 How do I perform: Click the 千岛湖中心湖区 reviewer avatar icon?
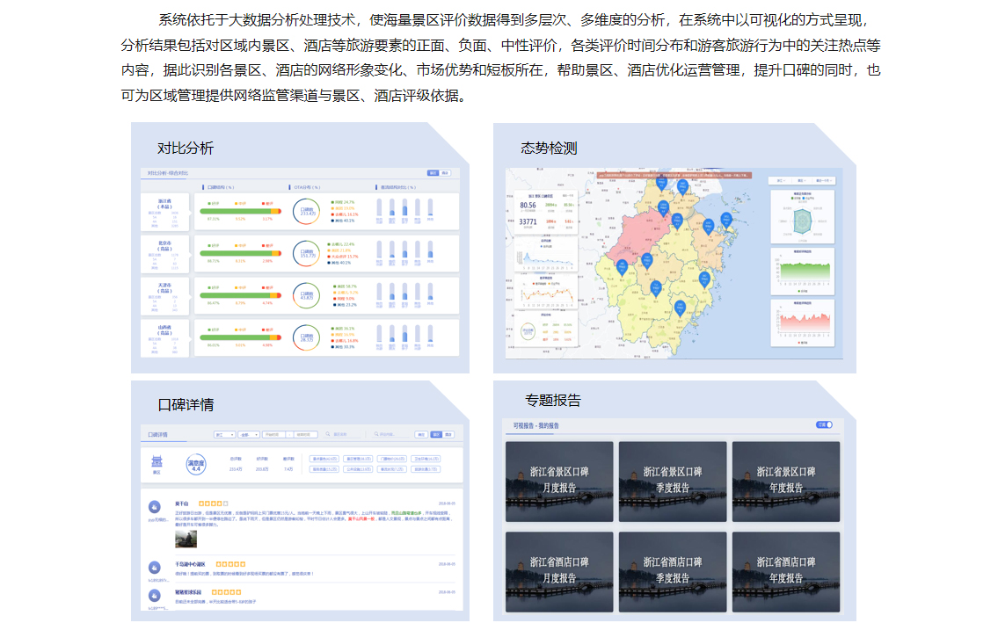(155, 568)
